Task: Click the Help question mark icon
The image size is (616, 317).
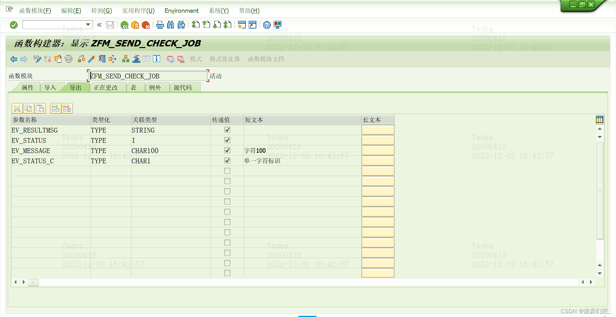Action: pos(267,25)
